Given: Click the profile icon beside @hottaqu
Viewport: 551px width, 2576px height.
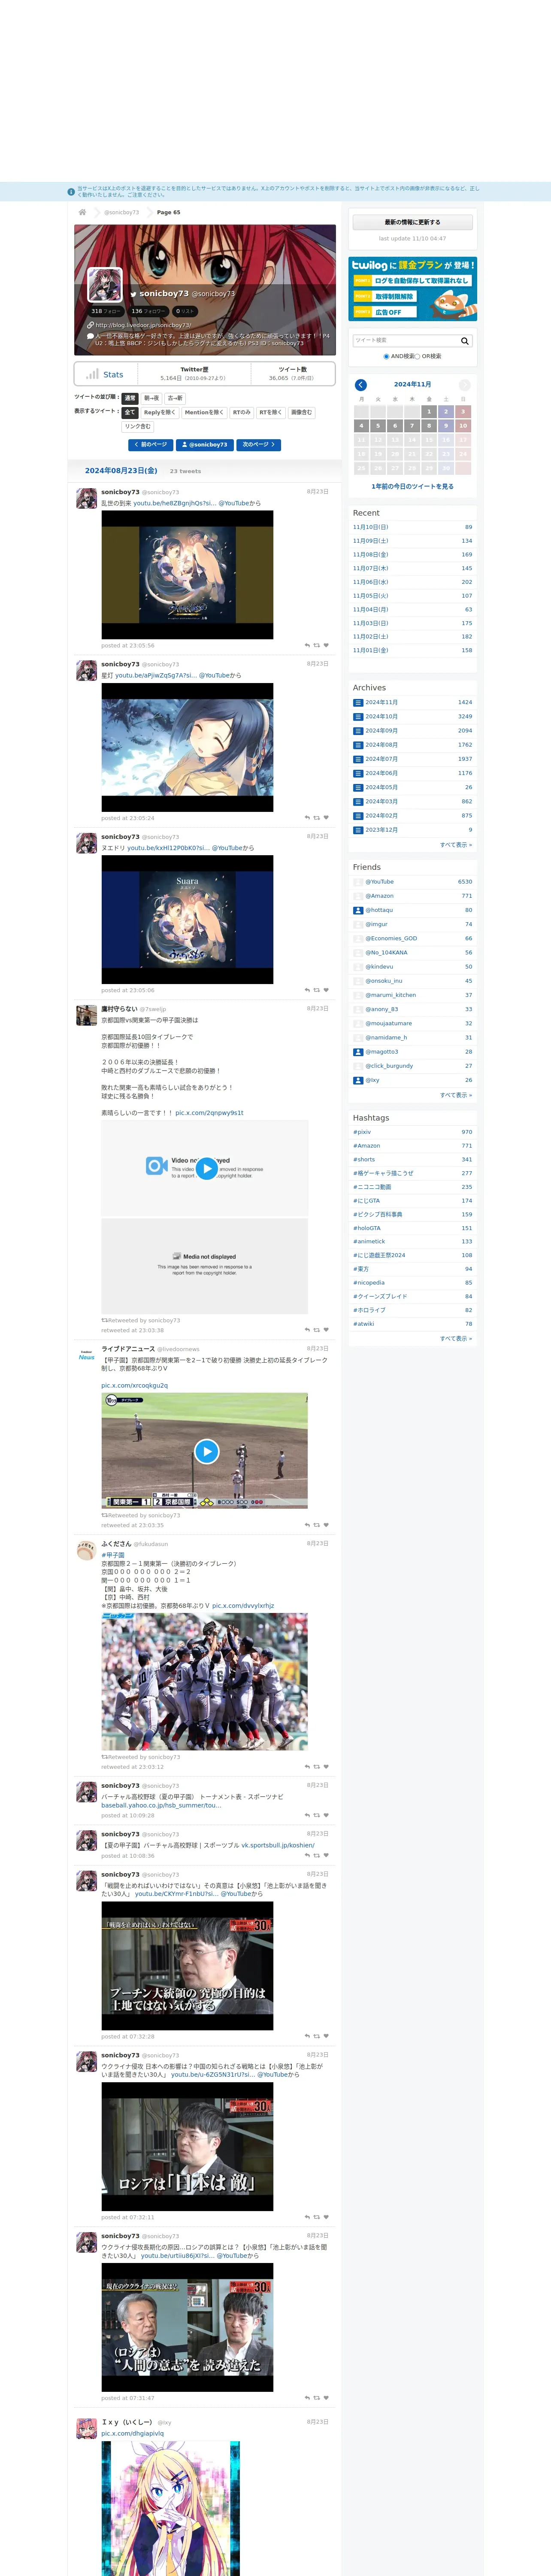Looking at the screenshot, I should coord(358,910).
